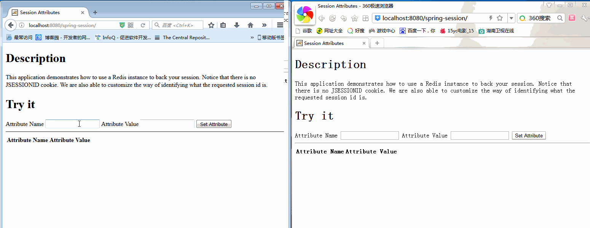Click Set Attribute button in 360 browser page
This screenshot has width=590, height=228.
pos(529,136)
